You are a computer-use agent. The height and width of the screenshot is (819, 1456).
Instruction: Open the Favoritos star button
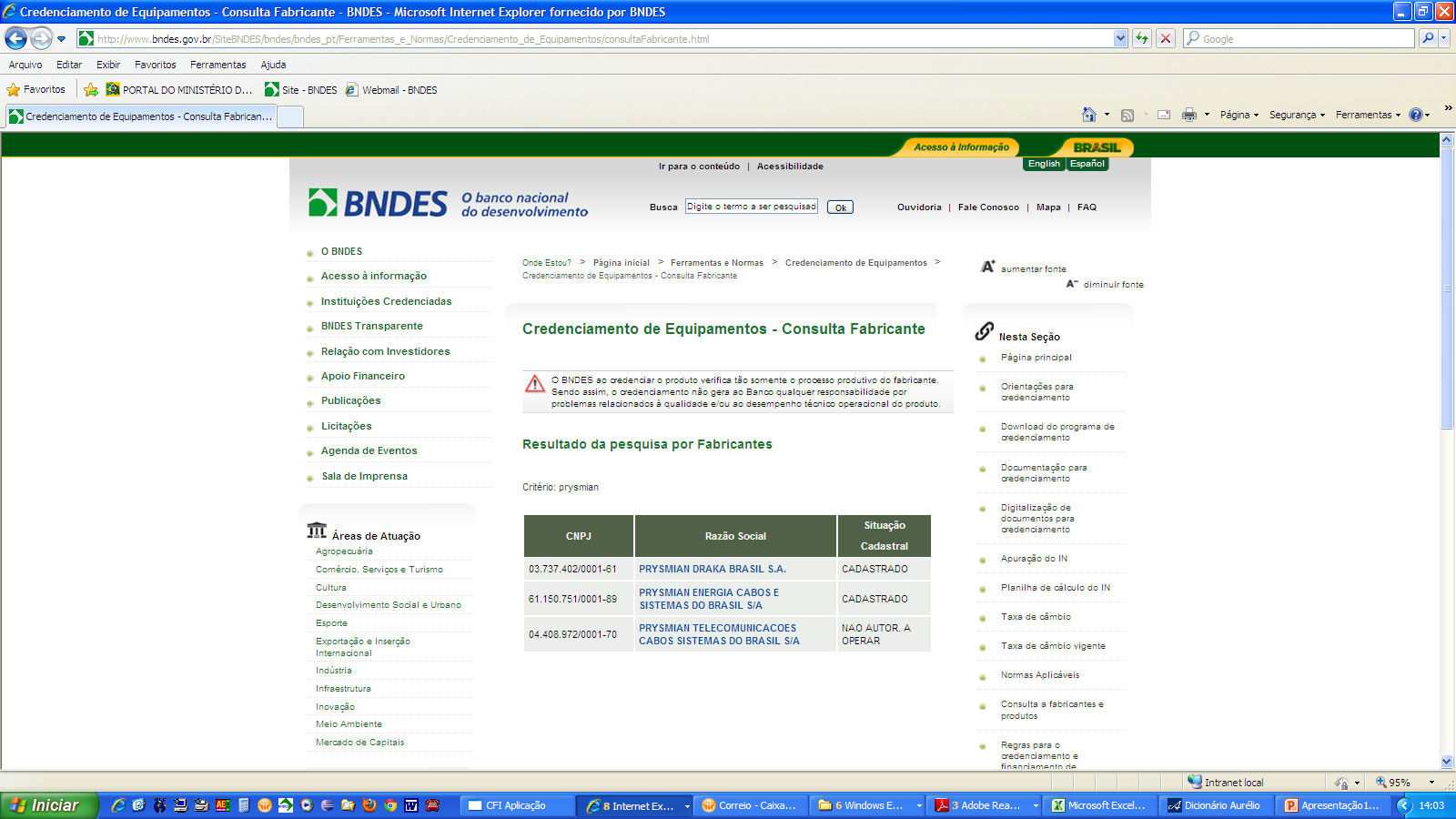(36, 89)
